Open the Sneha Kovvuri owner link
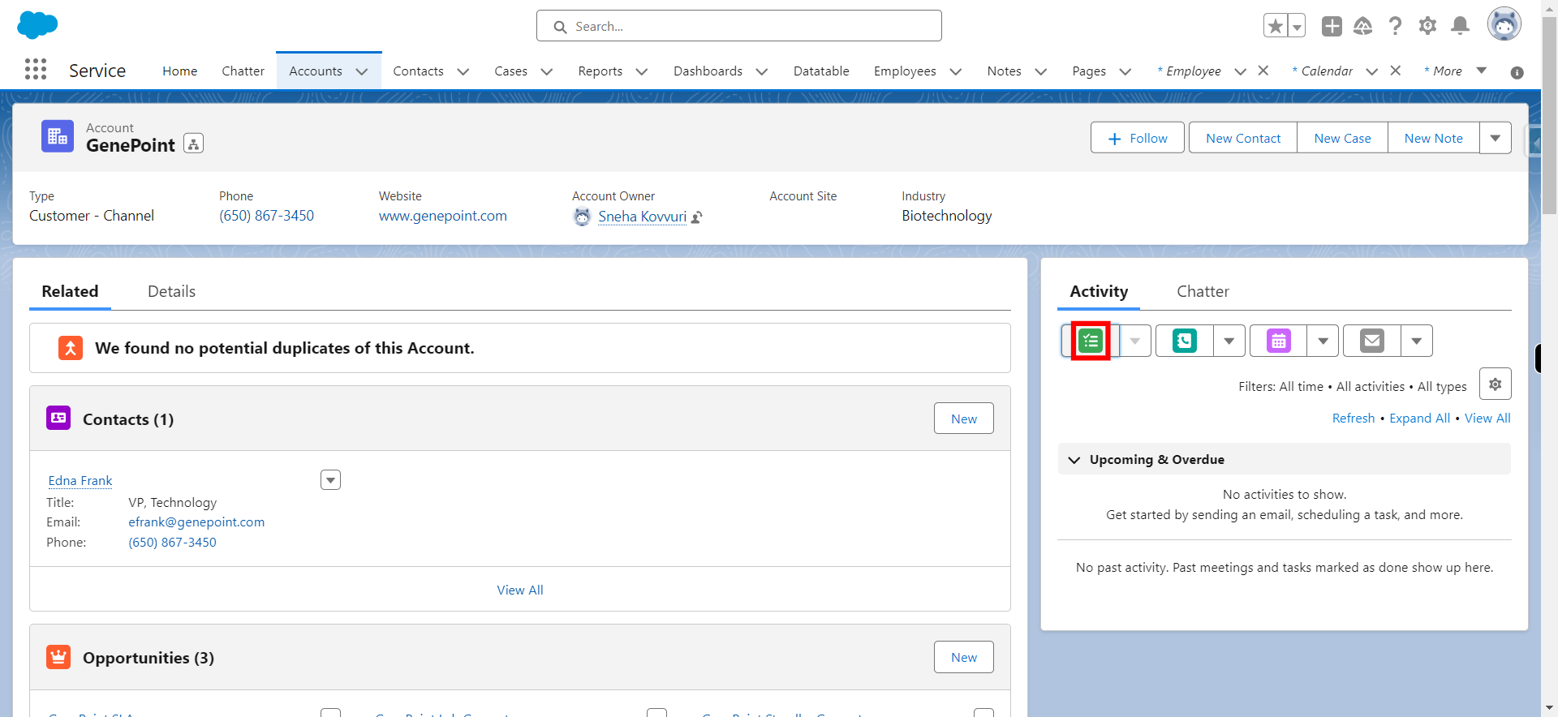This screenshot has width=1558, height=717. (642, 217)
